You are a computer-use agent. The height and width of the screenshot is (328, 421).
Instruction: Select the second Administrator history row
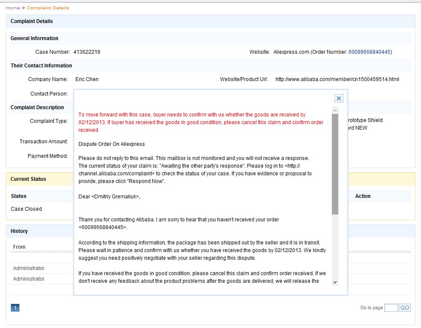pyautogui.click(x=29, y=279)
